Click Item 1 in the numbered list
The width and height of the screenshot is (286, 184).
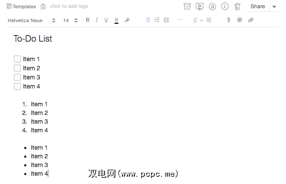[x=39, y=104]
